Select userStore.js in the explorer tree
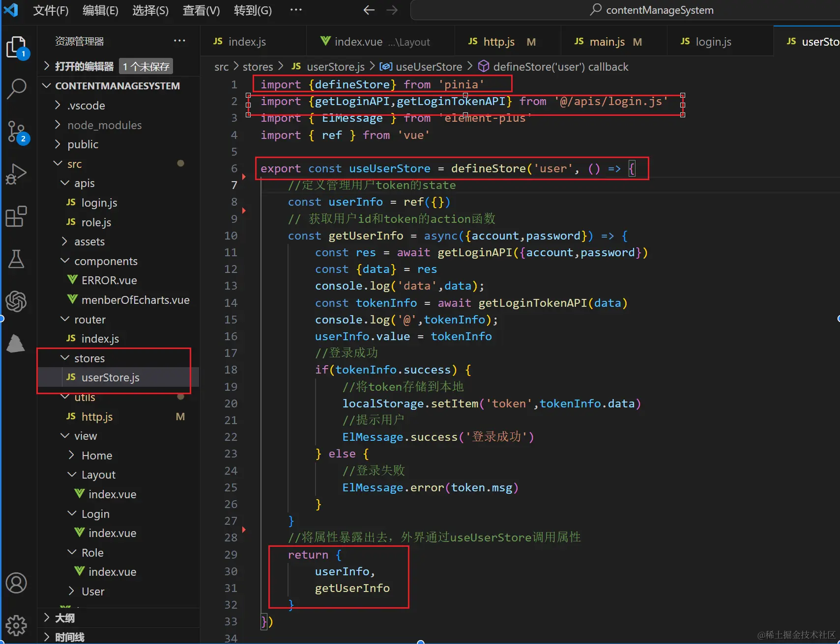 pos(118,377)
